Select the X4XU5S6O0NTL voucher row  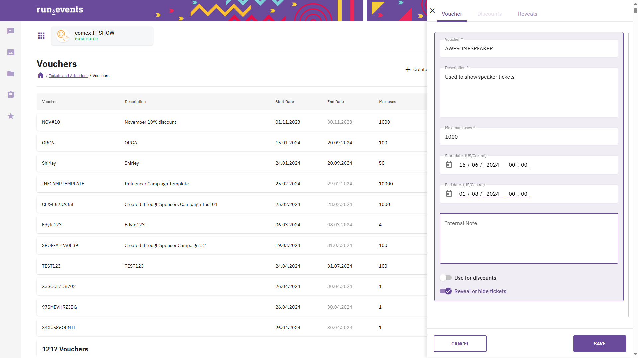232,328
